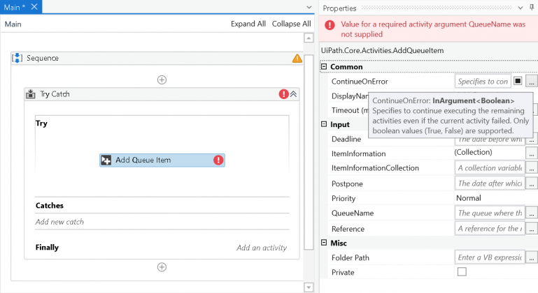This screenshot has width=538, height=293.
Task: Click the Collapse All link
Action: click(x=291, y=24)
